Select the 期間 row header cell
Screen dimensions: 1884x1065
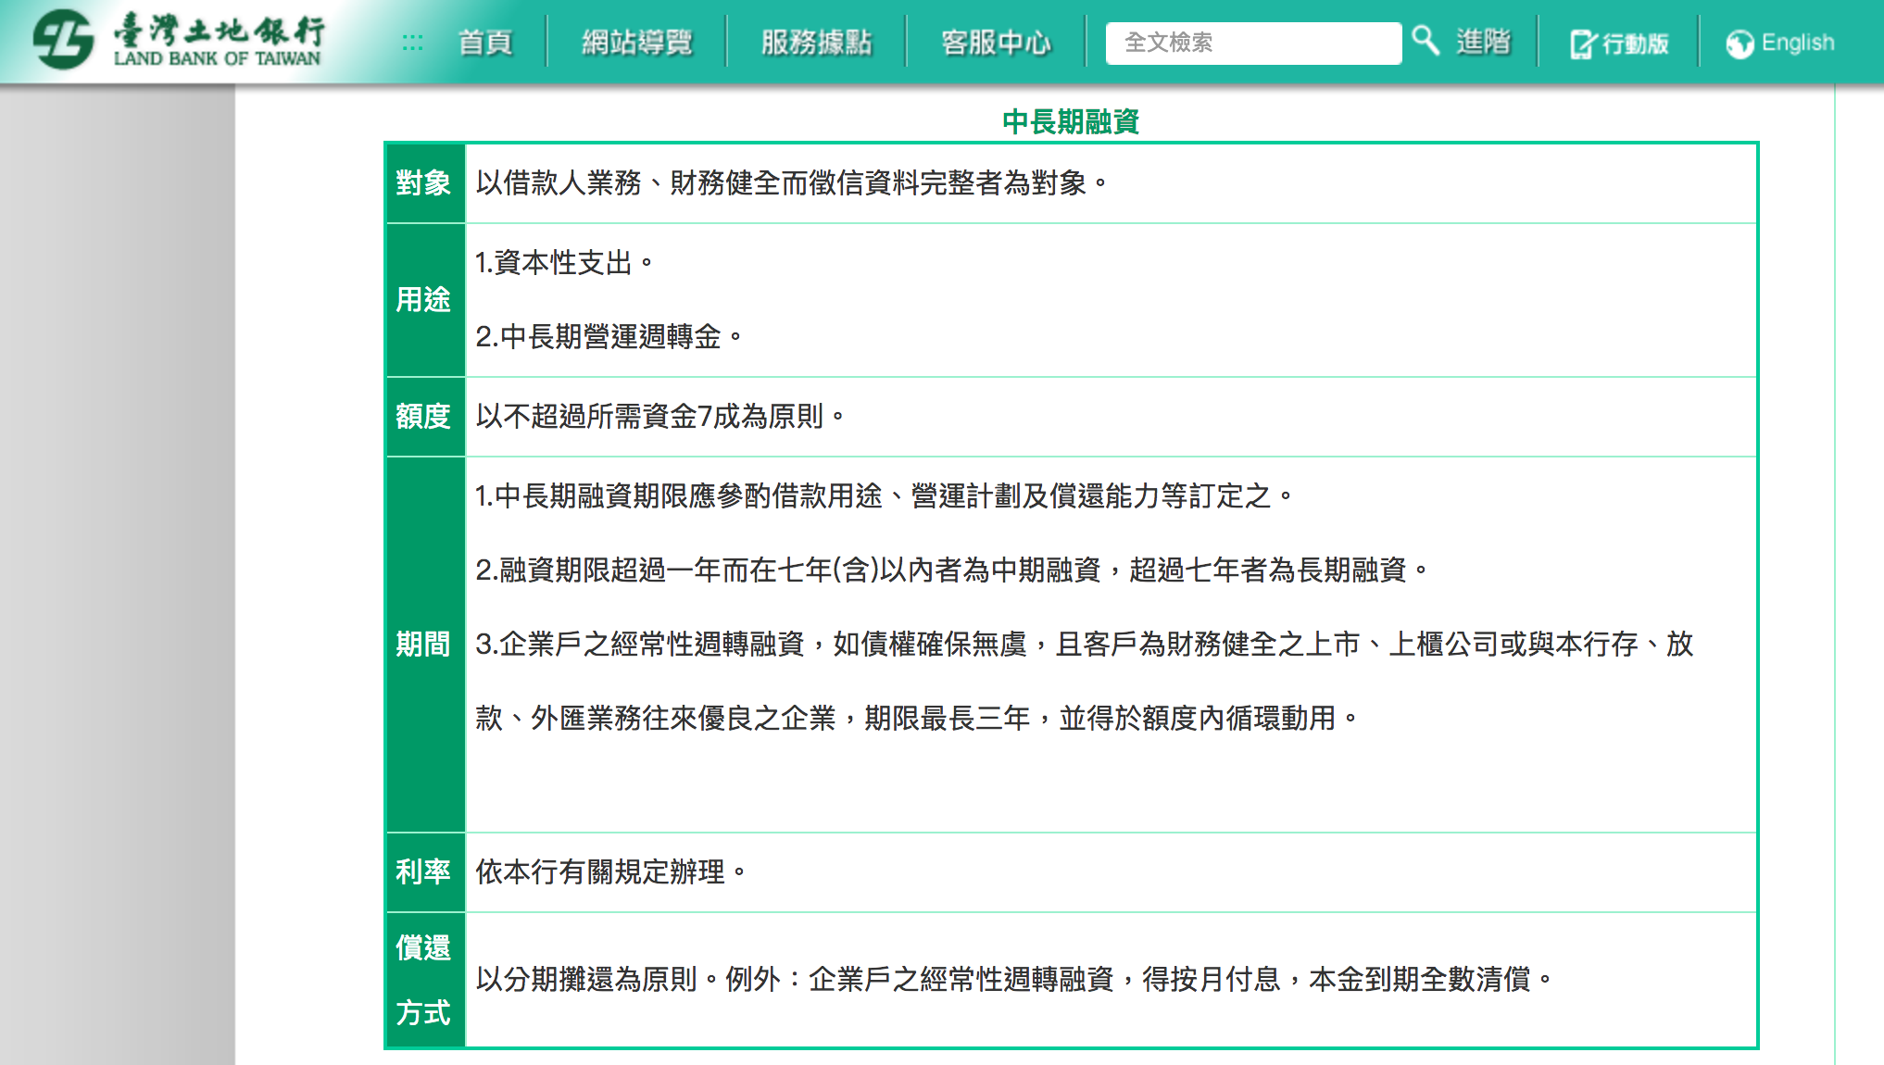point(424,644)
